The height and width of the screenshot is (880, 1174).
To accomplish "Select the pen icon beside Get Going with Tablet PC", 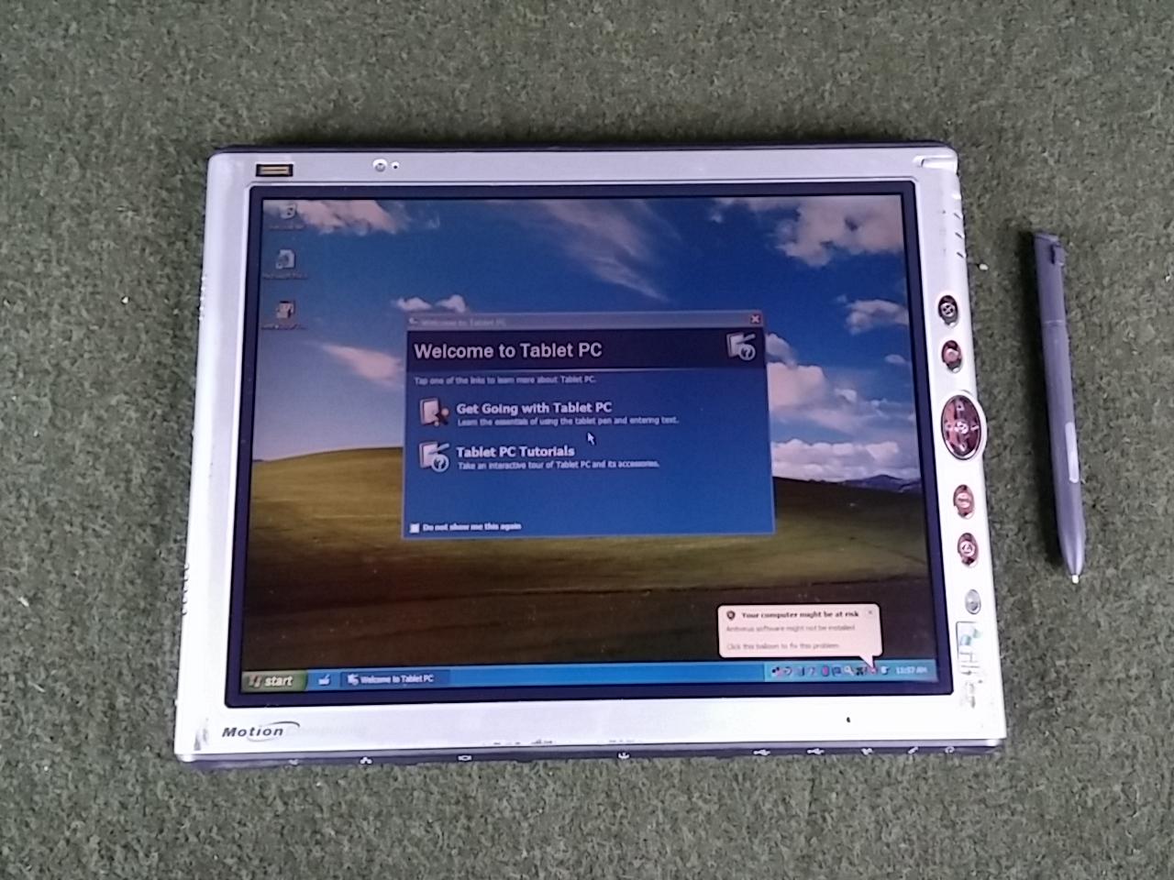I will pyautogui.click(x=432, y=412).
